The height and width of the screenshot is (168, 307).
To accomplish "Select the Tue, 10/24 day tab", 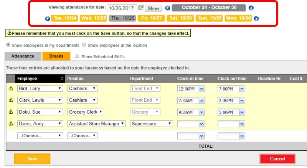I will (64, 18).
